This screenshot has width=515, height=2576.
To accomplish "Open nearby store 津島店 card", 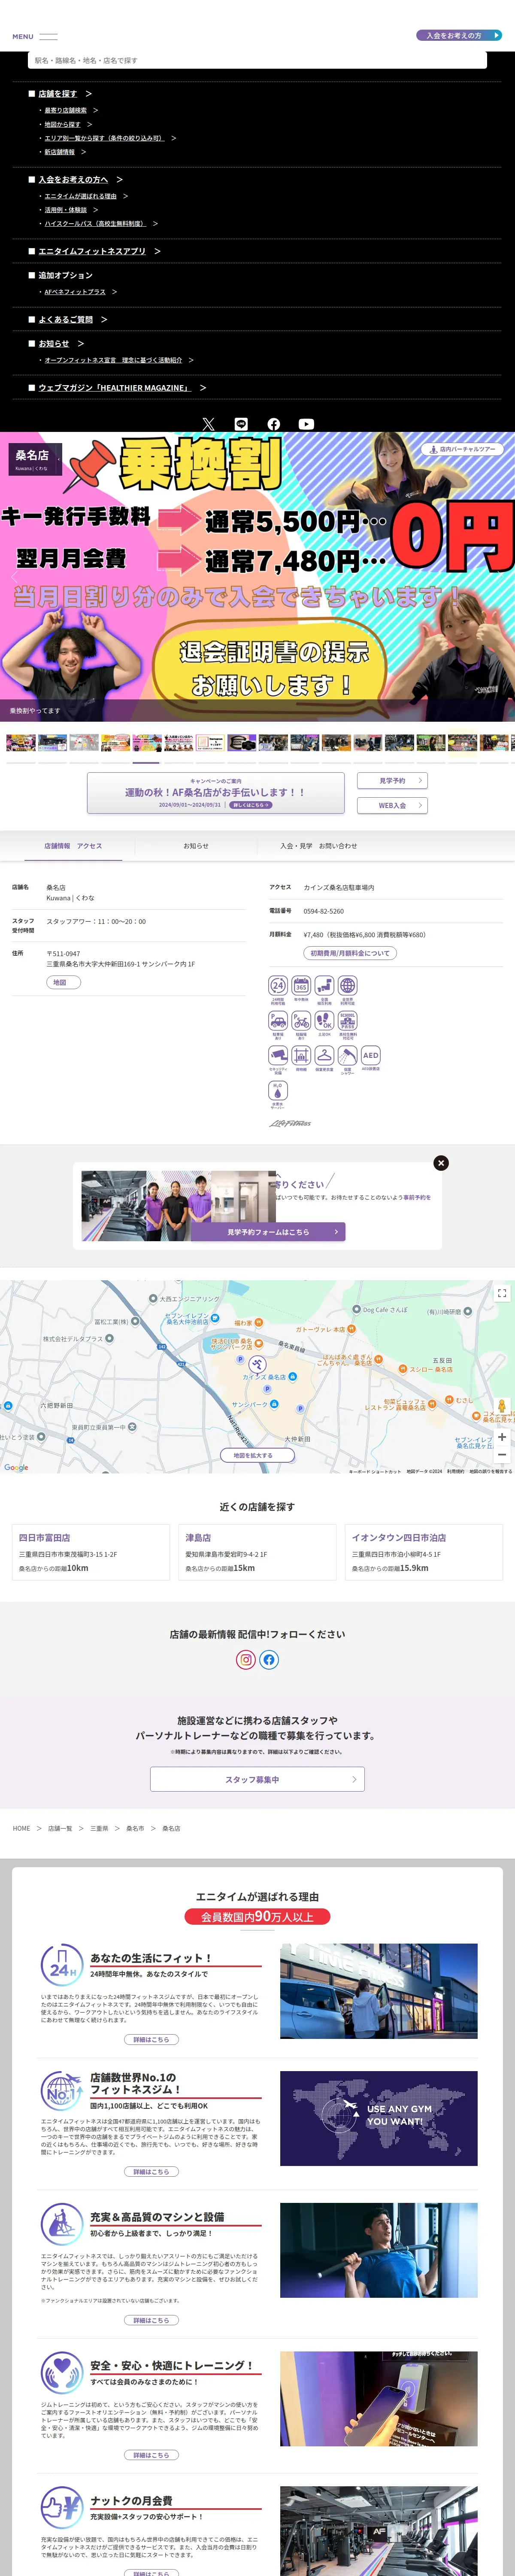I will tap(257, 1552).
